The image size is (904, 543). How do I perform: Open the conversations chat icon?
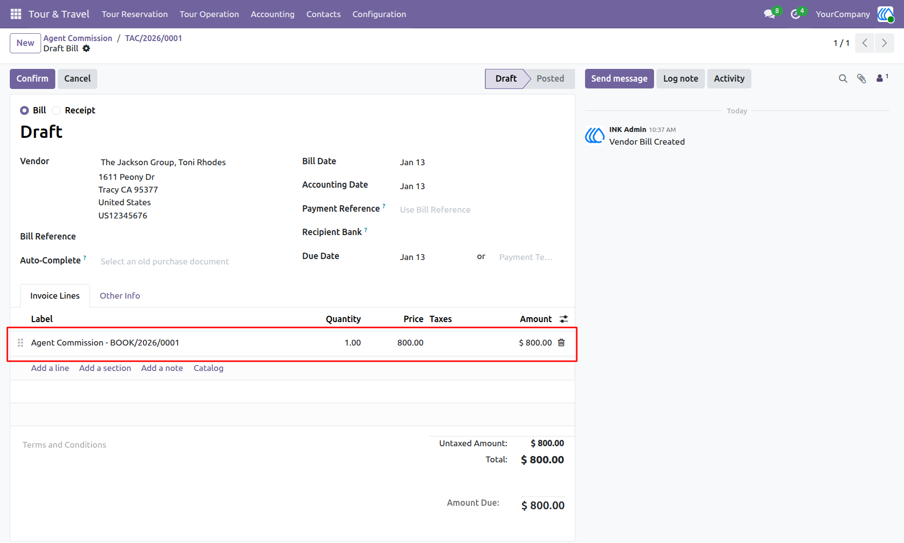769,14
